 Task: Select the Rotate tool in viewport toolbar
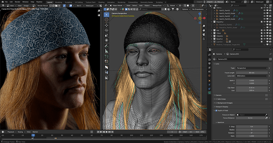tap(106, 30)
